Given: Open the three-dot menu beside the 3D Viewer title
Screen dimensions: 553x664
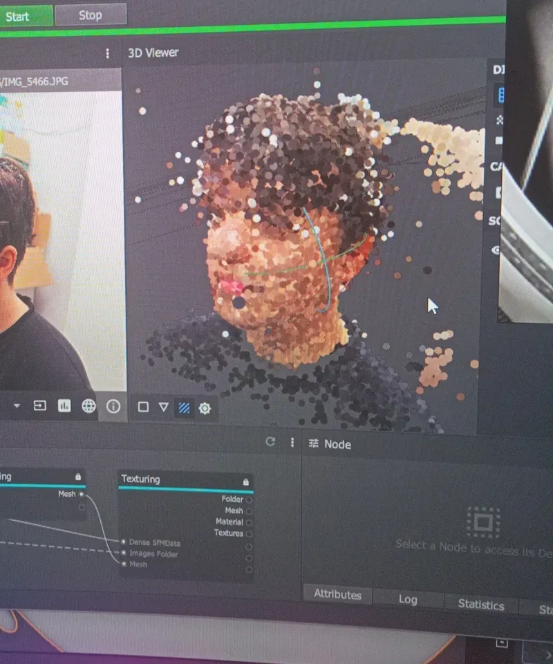Looking at the screenshot, I should [107, 53].
